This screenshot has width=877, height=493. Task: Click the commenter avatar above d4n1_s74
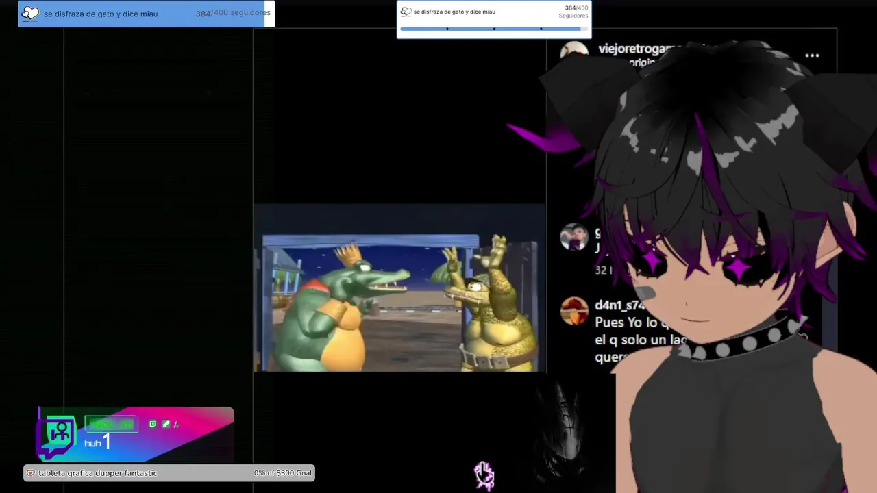point(574,237)
